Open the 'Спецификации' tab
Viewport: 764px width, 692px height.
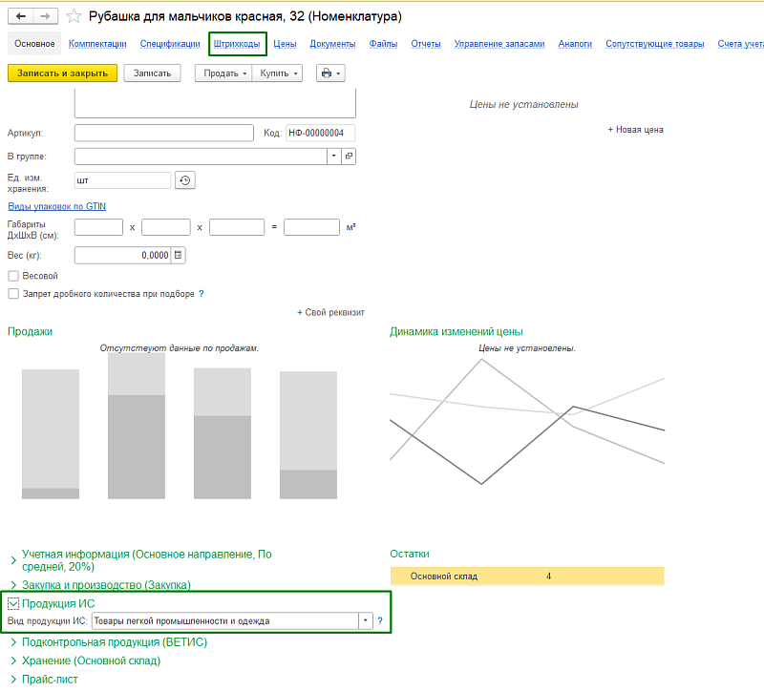coord(170,44)
